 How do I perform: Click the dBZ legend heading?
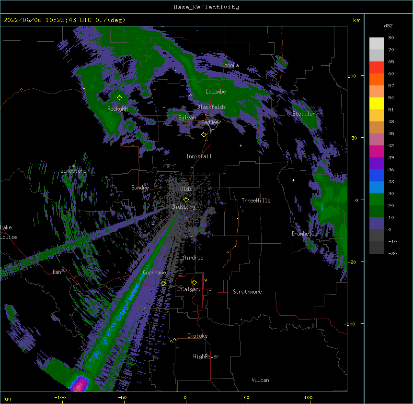[388, 25]
